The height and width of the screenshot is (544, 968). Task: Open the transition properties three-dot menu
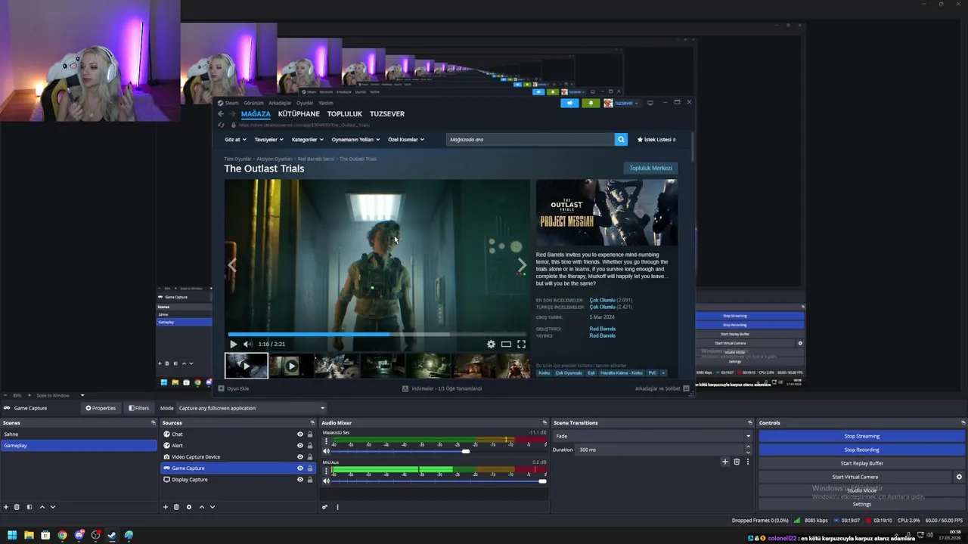point(748,462)
